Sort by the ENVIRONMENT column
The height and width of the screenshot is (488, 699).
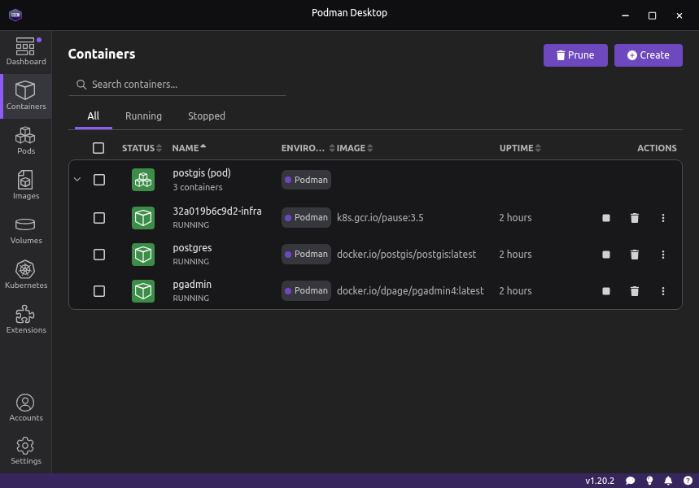click(x=308, y=148)
